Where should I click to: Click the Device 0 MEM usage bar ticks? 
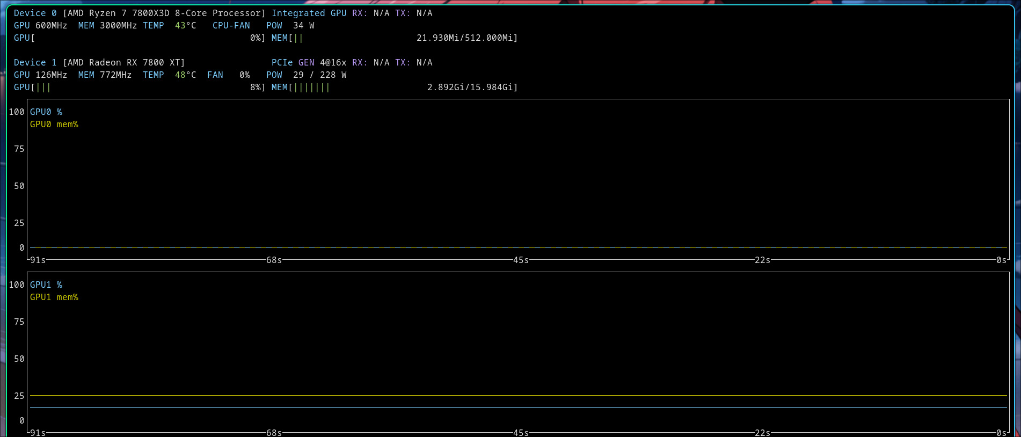[298, 38]
